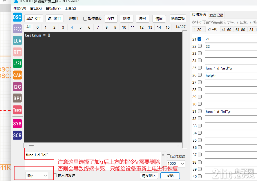The height and width of the screenshot is (181, 257).
Task: Click the send input containing func 1 d "ioi"
Action: tap(93, 160)
